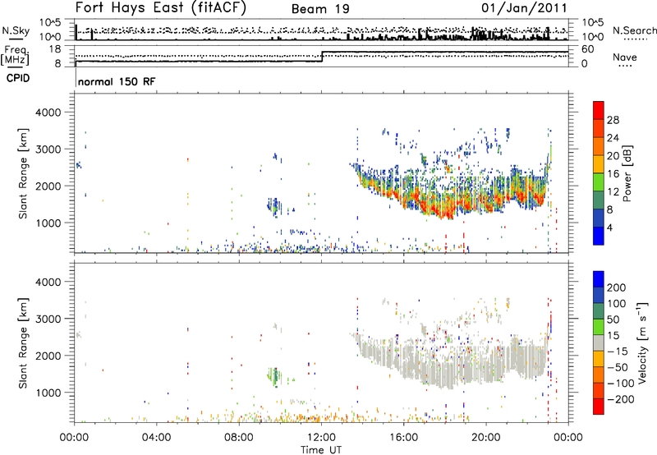Click the '12:00' time axis tick label
The height and width of the screenshot is (455, 657).
click(x=321, y=438)
